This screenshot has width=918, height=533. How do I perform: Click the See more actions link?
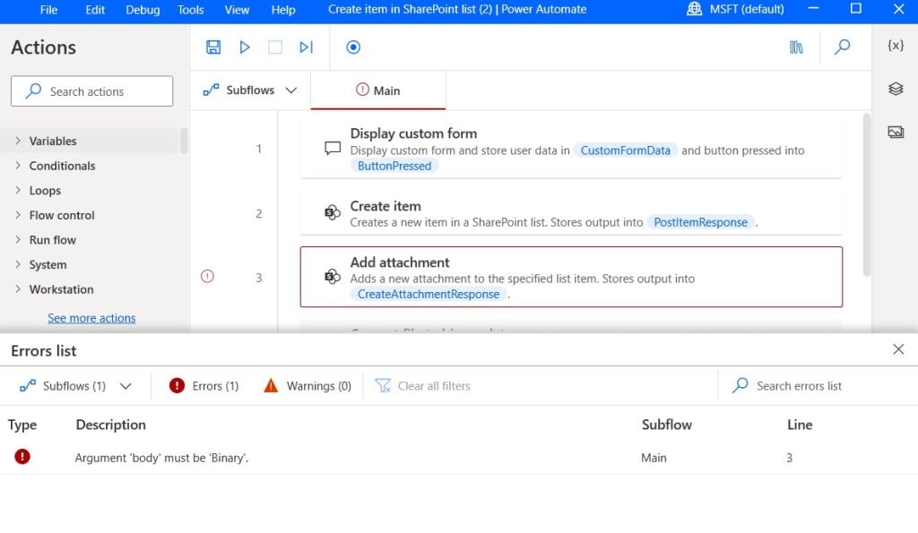(91, 318)
